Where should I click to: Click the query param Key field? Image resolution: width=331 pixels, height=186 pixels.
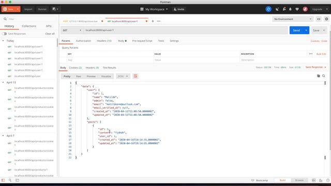[x=110, y=60]
